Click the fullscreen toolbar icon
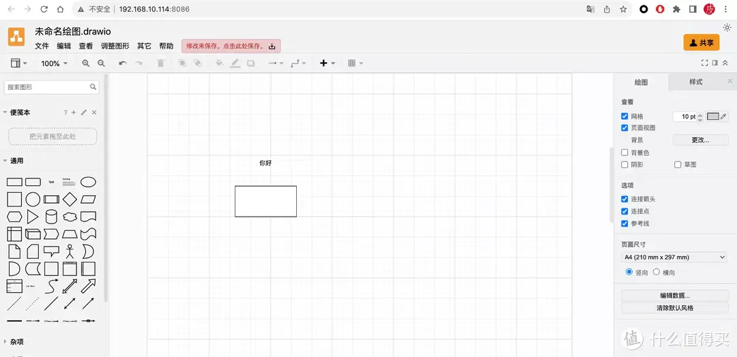This screenshot has height=357, width=737. (704, 63)
